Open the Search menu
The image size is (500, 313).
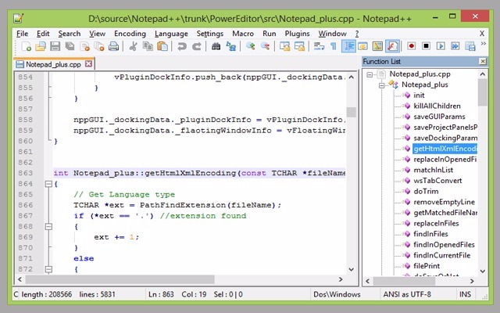coord(70,34)
